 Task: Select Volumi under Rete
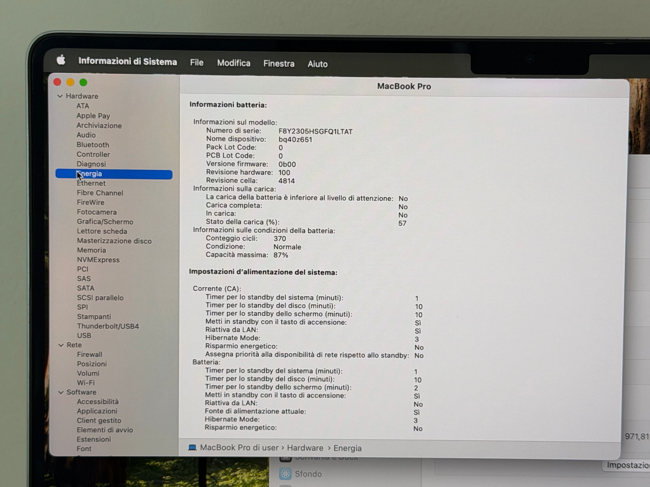(88, 373)
